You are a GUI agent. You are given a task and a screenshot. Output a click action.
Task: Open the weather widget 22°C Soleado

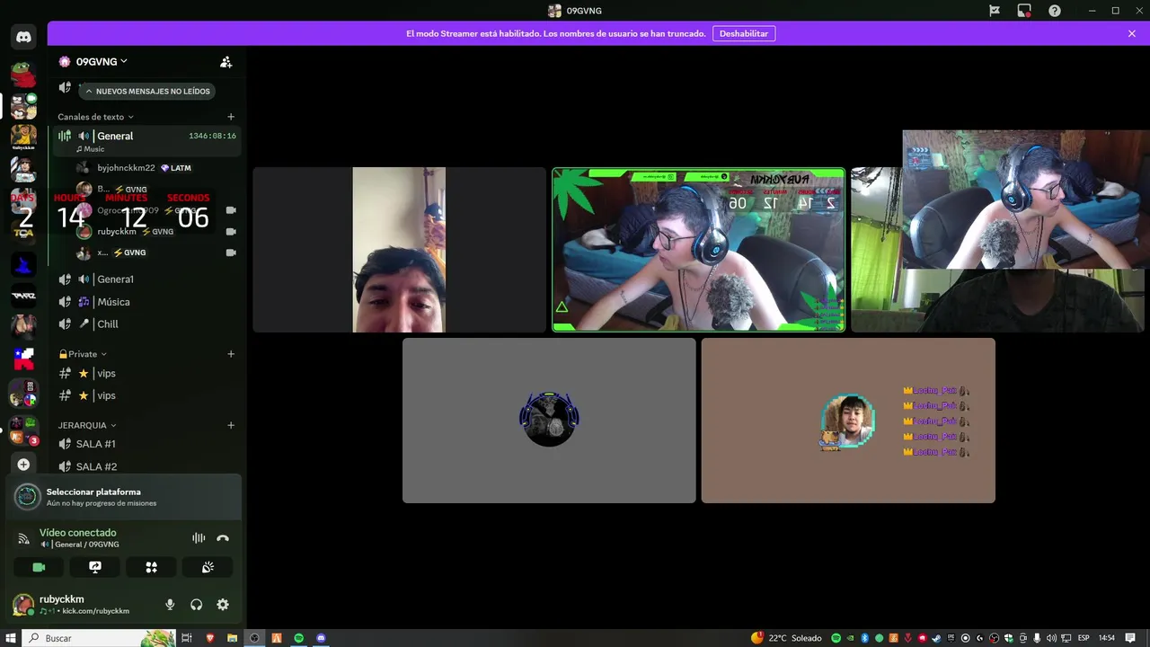tap(786, 638)
